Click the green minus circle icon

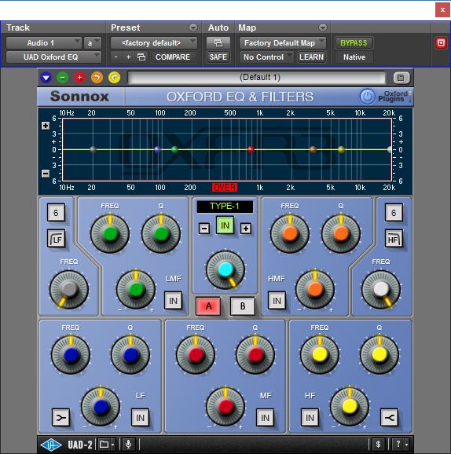63,78
